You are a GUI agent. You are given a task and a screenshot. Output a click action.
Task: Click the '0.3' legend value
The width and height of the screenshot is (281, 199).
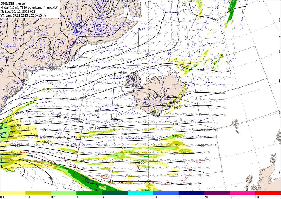pyautogui.click(x=28, y=197)
